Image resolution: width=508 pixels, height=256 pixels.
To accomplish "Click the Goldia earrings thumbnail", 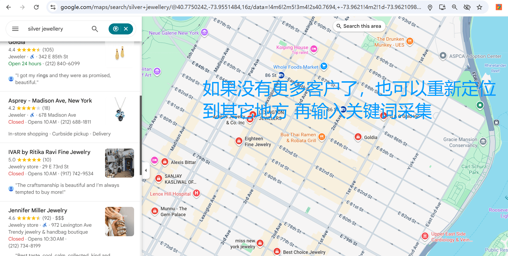I will click(x=120, y=53).
